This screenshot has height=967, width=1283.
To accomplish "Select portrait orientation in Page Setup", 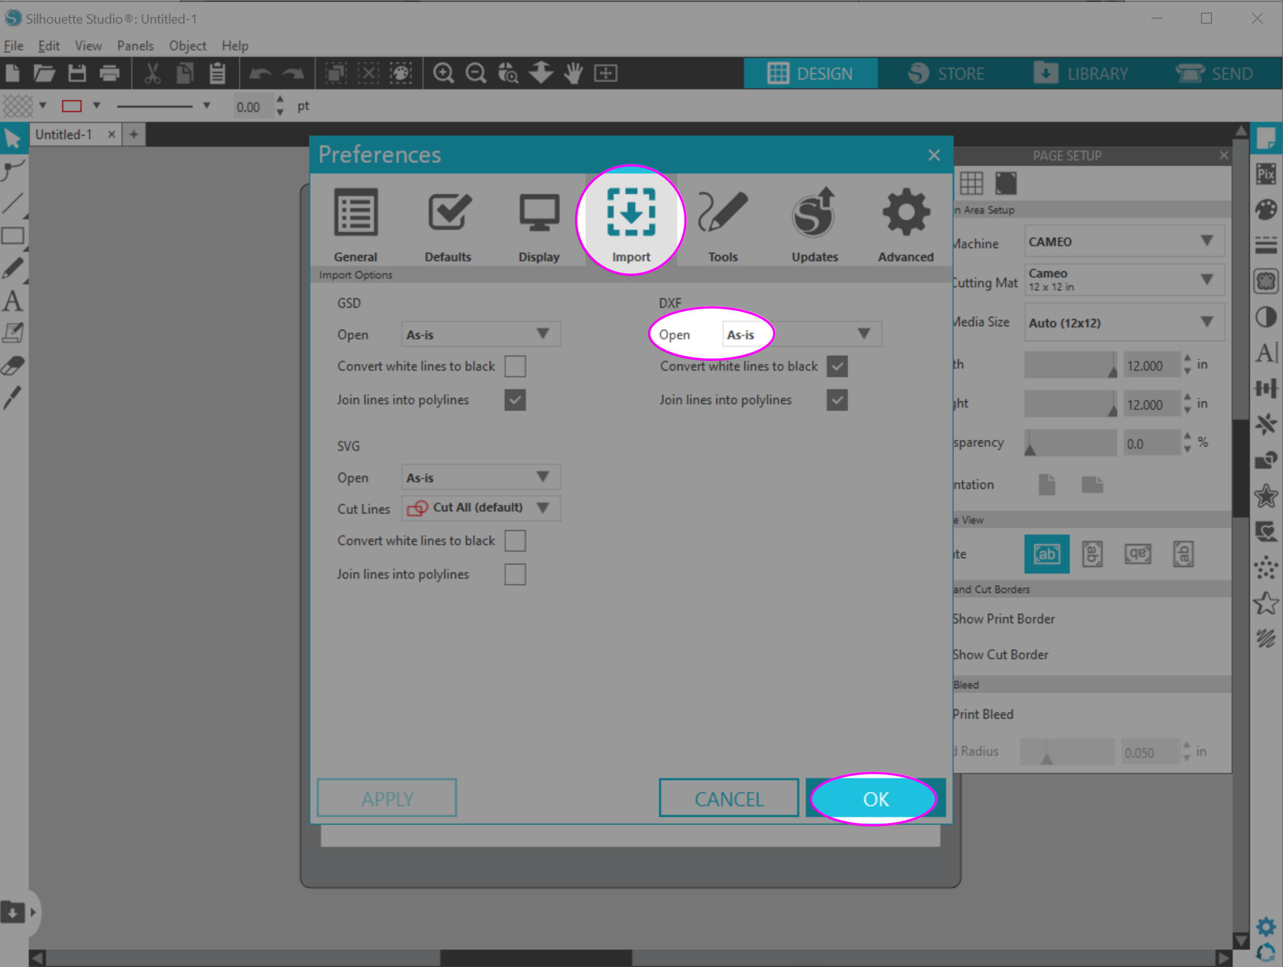I will (x=1047, y=485).
